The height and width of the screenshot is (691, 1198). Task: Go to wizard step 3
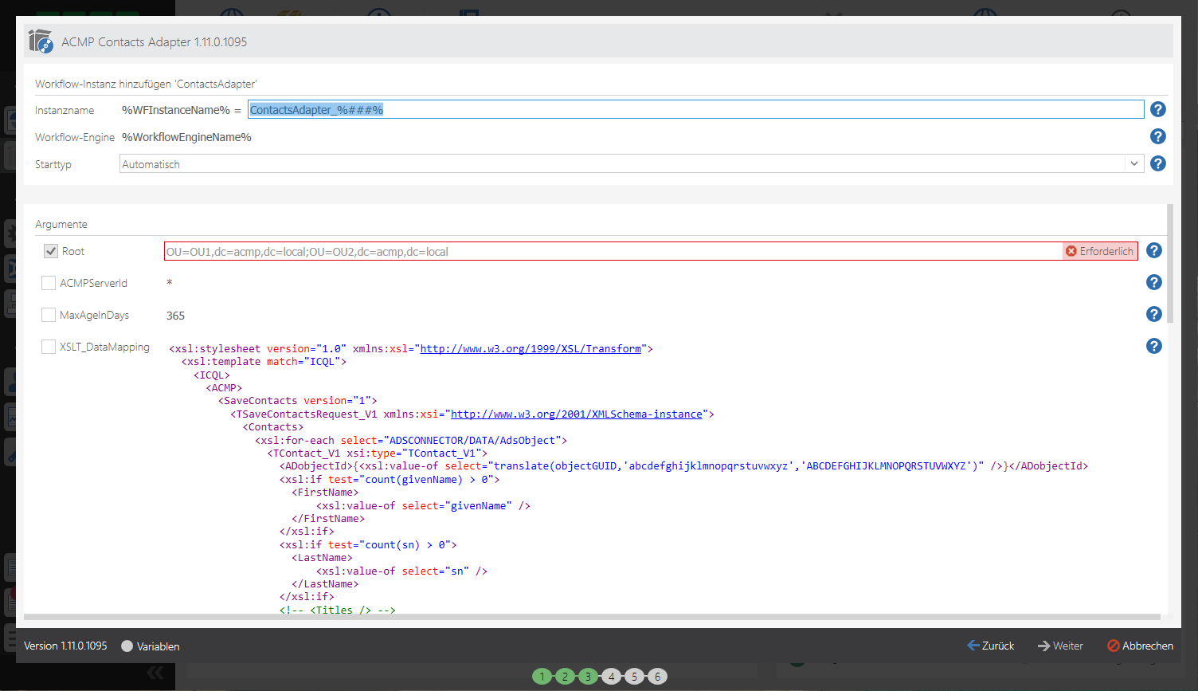tap(588, 677)
